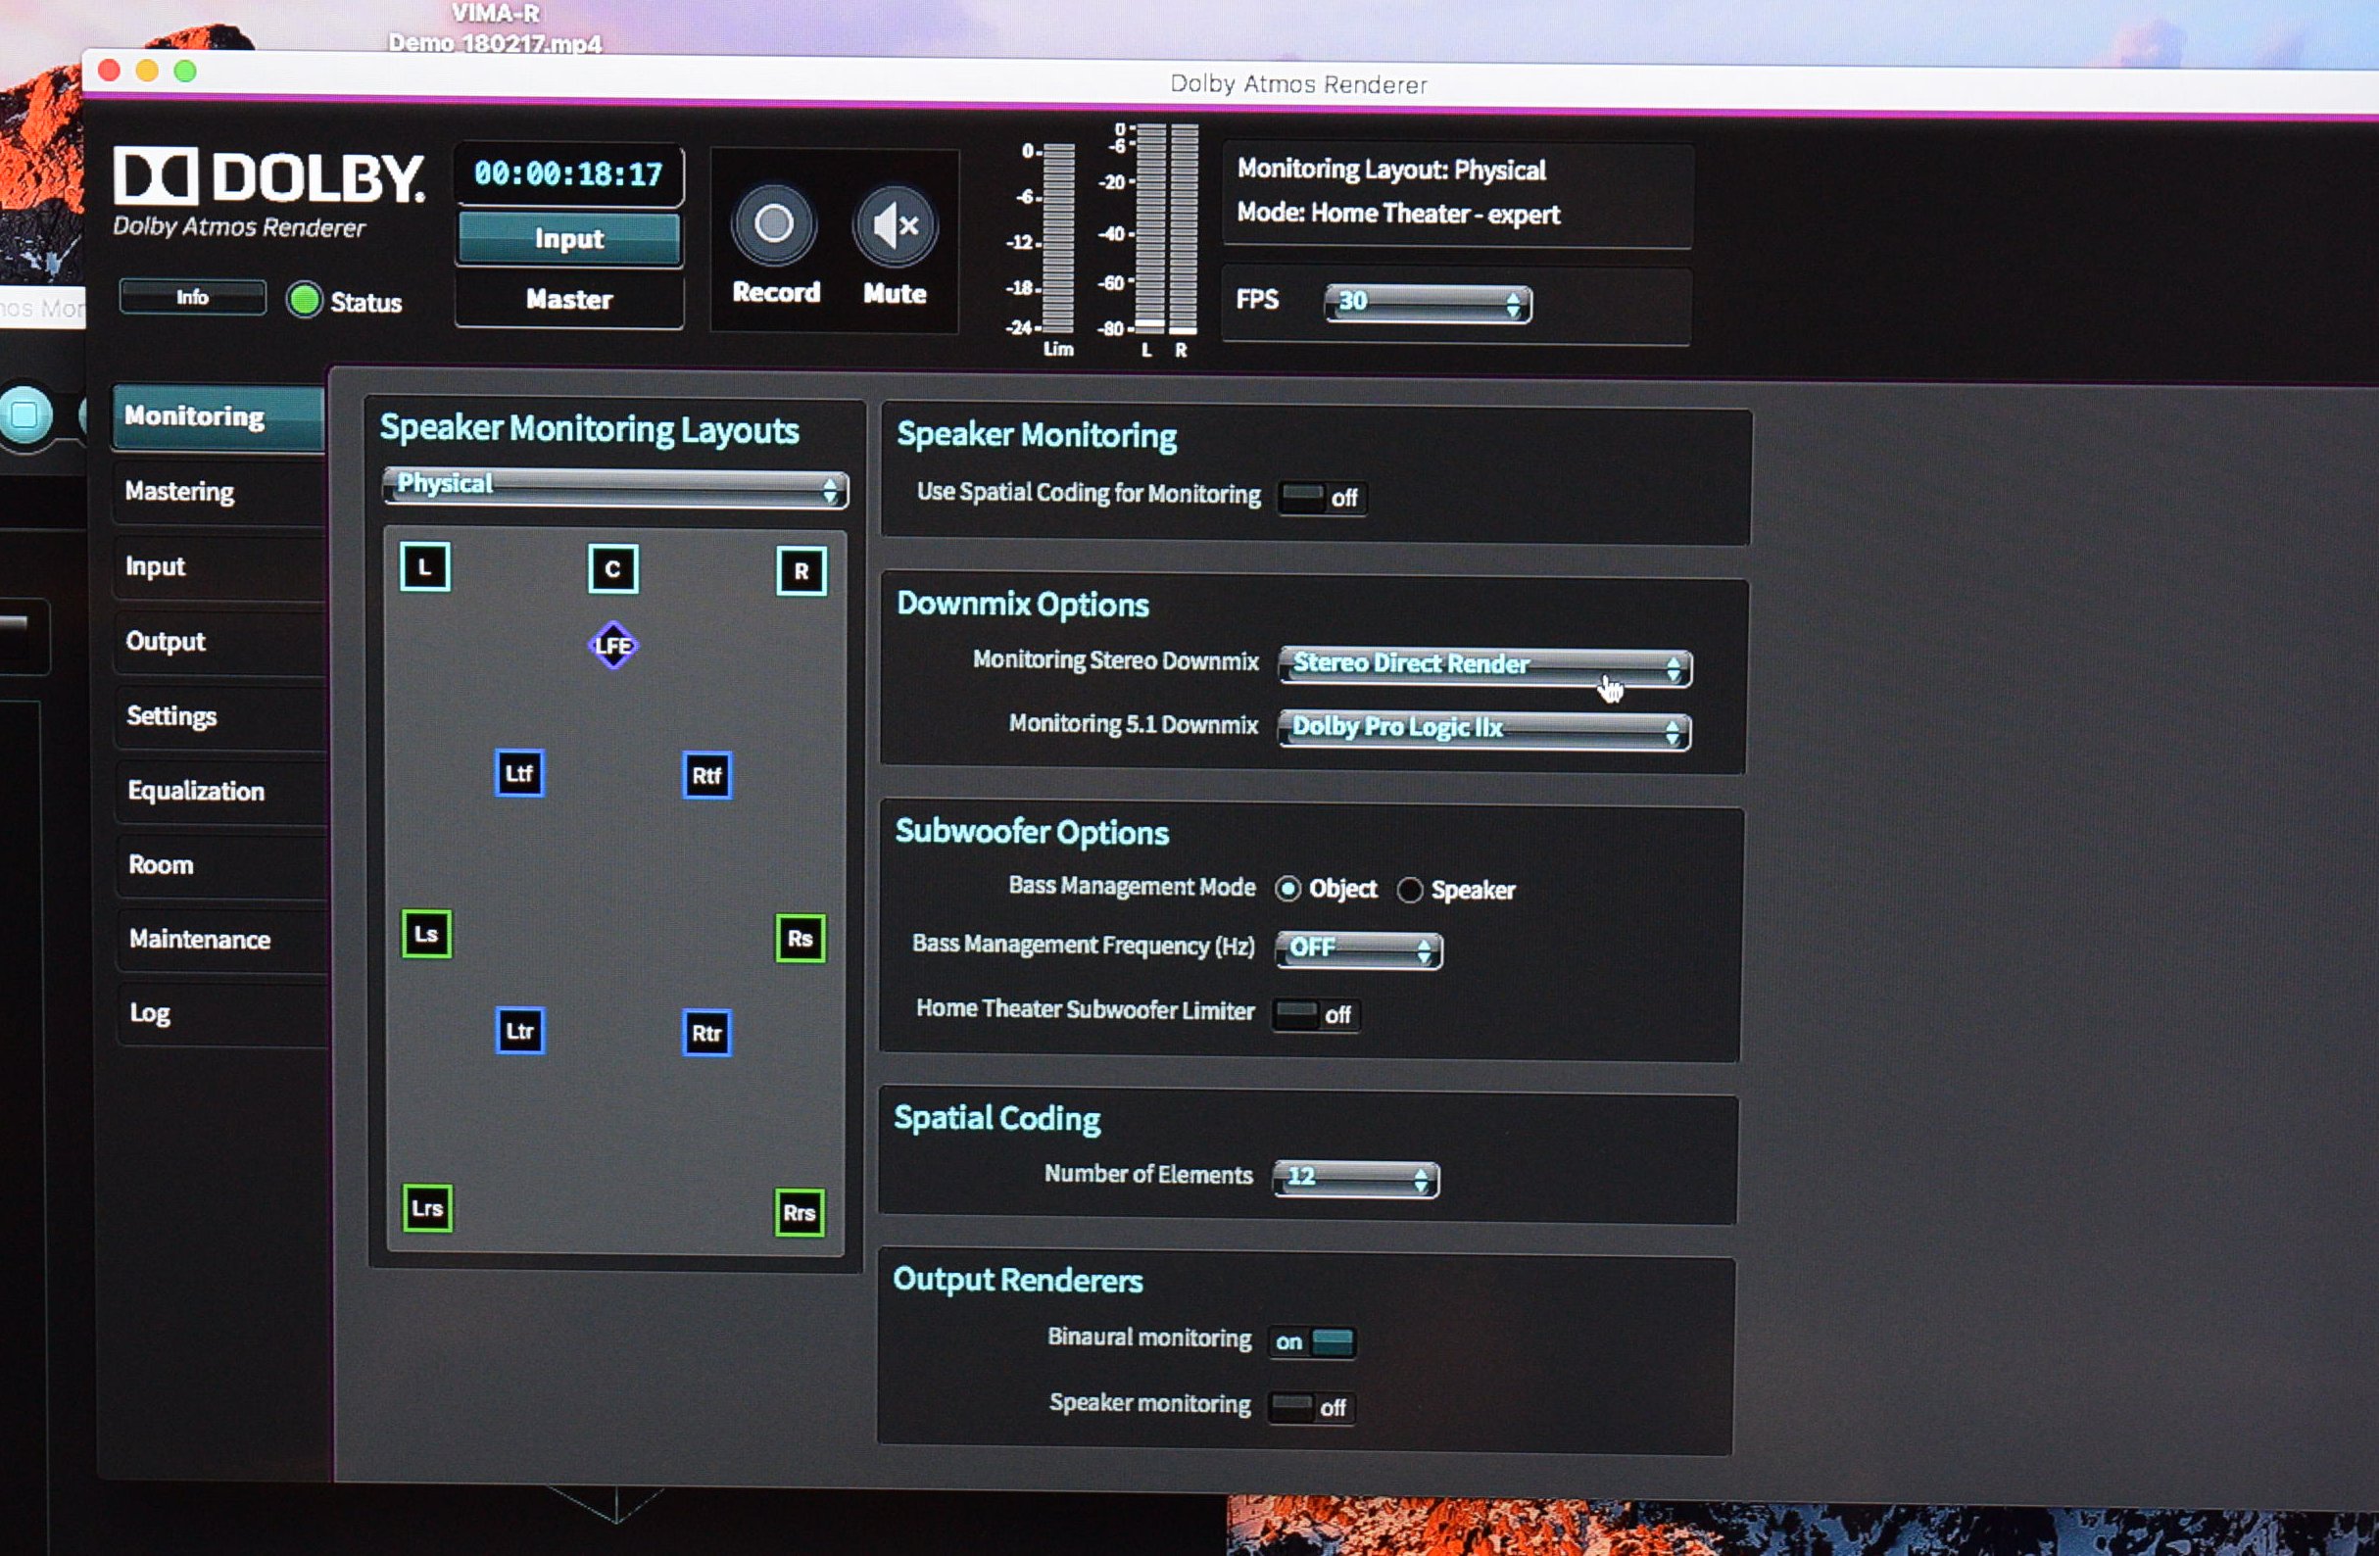
Task: Click the Ltf top front speaker
Action: point(518,773)
